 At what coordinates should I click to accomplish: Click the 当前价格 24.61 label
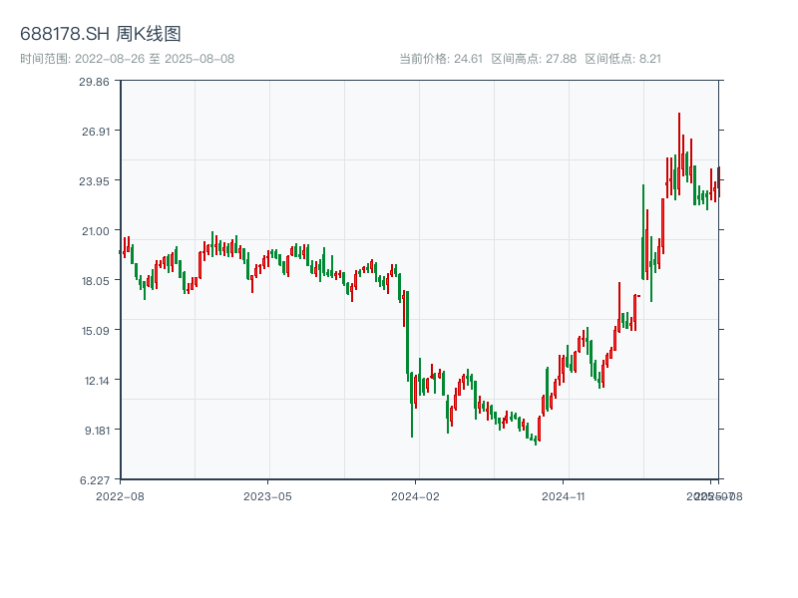click(x=441, y=59)
